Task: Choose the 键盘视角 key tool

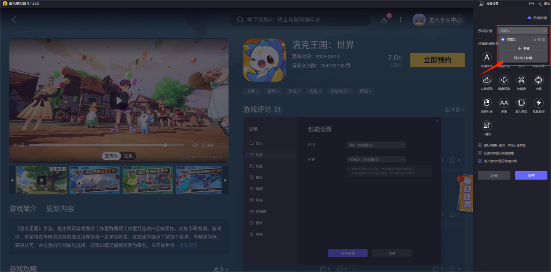Action: [x=504, y=80]
